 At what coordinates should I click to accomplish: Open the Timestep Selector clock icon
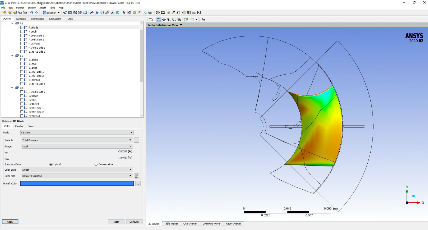[158, 13]
